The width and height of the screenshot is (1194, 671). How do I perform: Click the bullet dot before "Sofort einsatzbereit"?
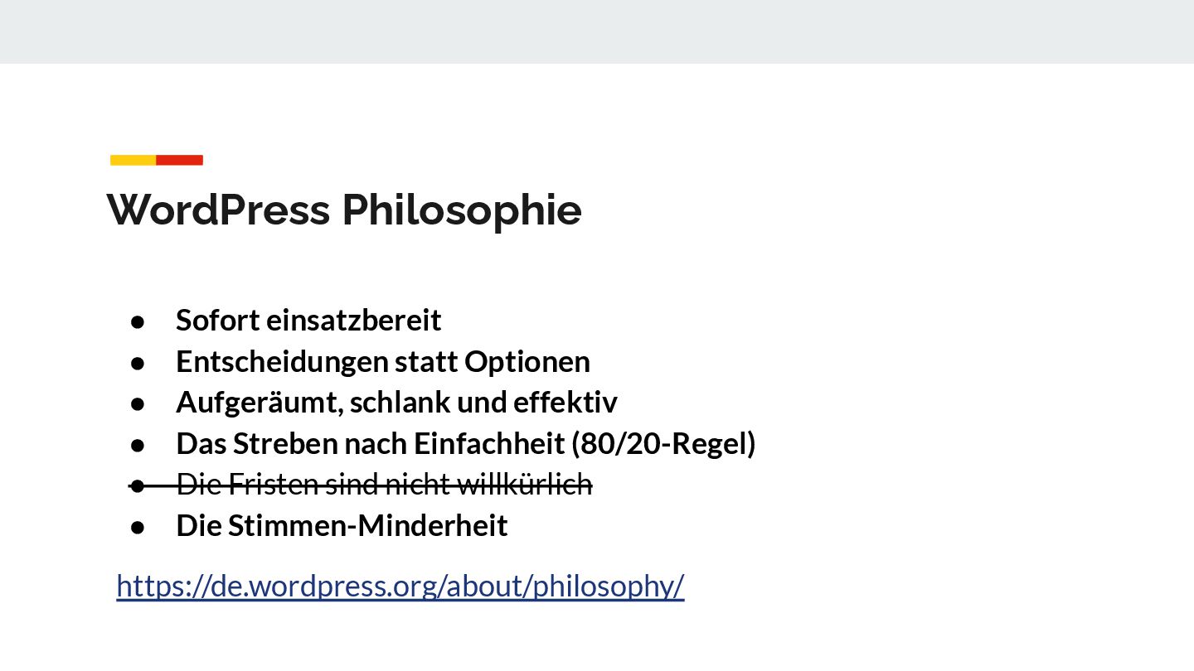(x=138, y=321)
